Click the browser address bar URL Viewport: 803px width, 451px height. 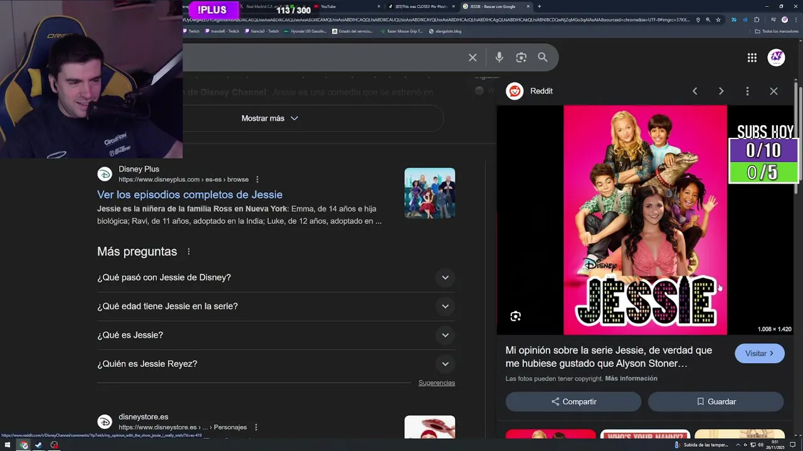(436, 20)
